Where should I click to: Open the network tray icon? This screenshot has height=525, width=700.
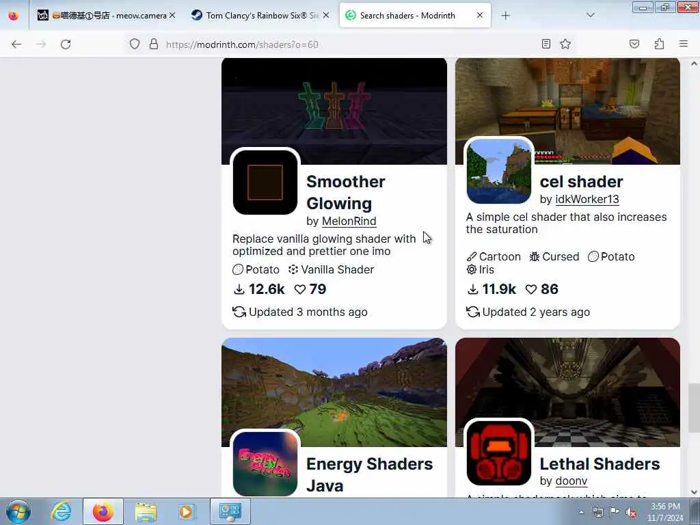[x=597, y=512]
